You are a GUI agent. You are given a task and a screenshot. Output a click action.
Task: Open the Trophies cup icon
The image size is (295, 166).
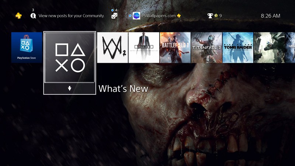210,16
